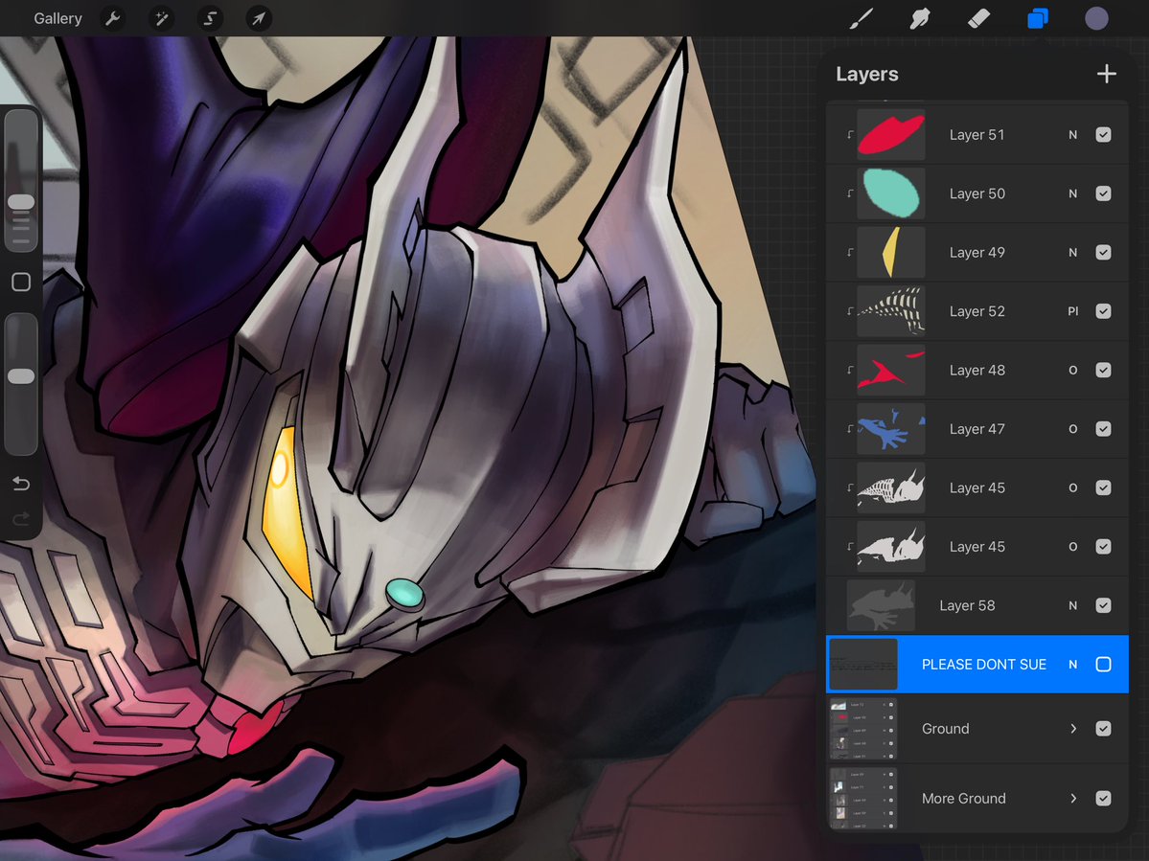Activate the Transform arrow tool
Screen dimensions: 1149x861
pos(259,18)
